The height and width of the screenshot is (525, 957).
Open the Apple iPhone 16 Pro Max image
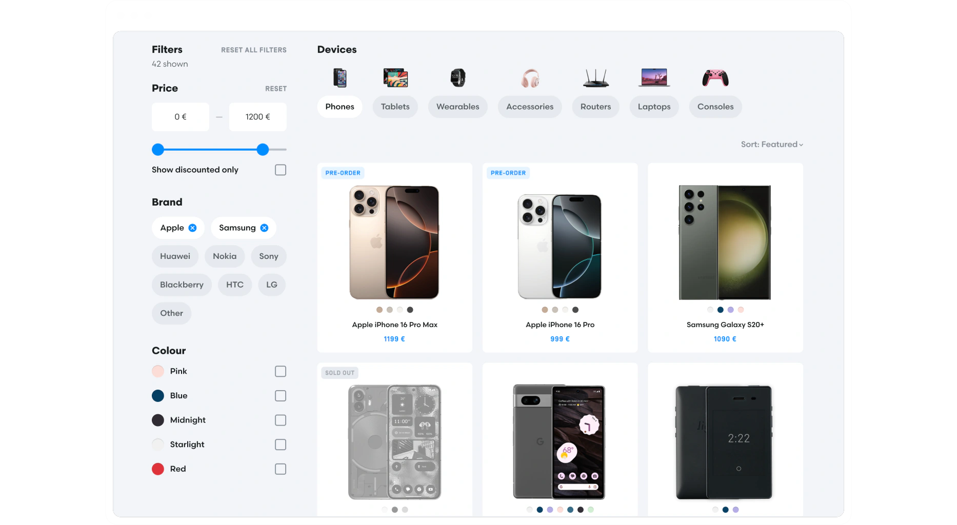point(394,243)
